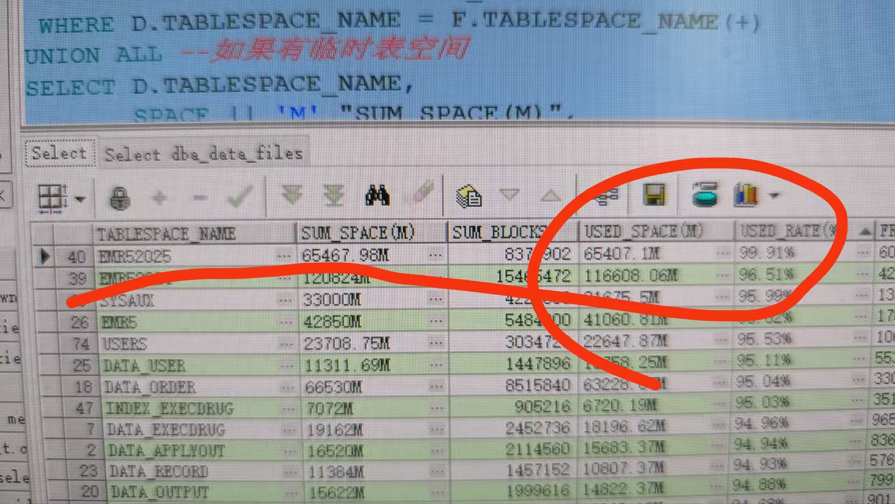Click scroll up arrow beside USED_RATE header
Image resolution: width=895 pixels, height=504 pixels.
[x=865, y=231]
